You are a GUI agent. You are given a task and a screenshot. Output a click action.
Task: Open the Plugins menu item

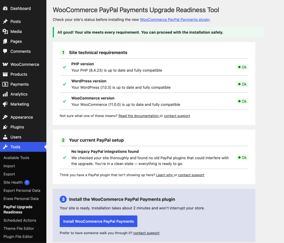[x=23, y=127]
